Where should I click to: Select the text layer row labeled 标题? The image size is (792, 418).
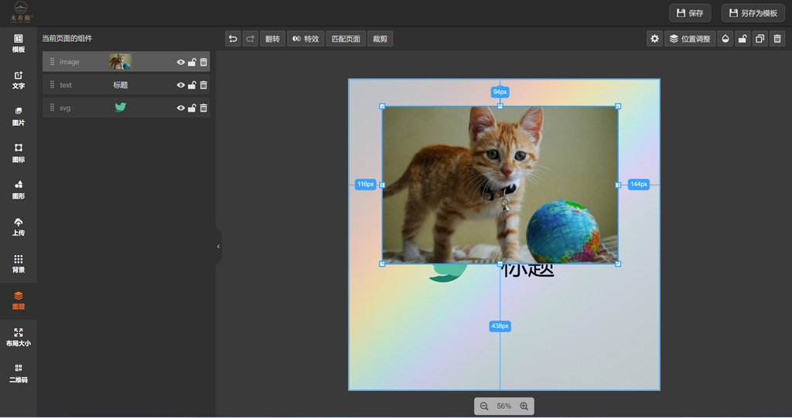click(x=126, y=85)
